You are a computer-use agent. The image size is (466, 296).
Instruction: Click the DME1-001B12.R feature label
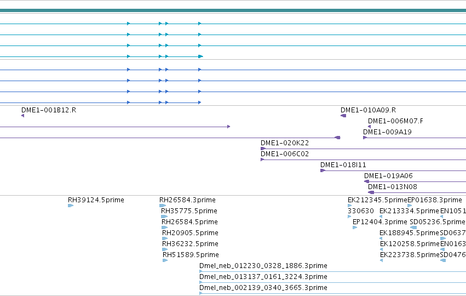pyautogui.click(x=49, y=110)
